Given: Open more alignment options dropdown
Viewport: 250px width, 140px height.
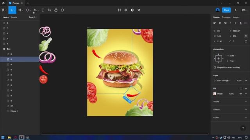Looking at the screenshot, I should click(x=246, y=23).
